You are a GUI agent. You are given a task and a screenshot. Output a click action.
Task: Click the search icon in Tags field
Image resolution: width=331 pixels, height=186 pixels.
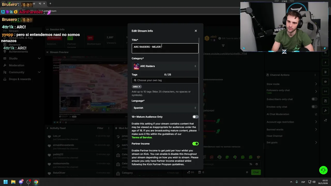135,80
